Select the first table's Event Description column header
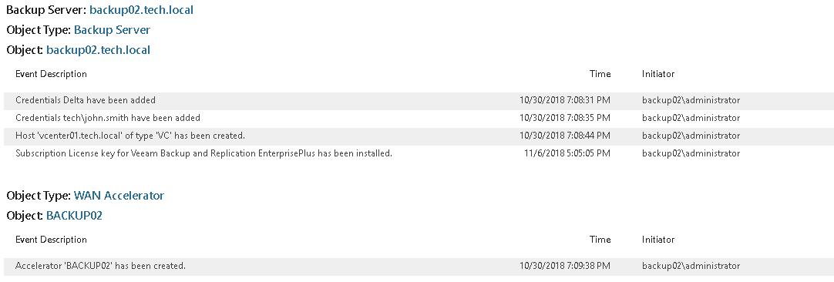Image resolution: width=834 pixels, height=282 pixels. [51, 74]
